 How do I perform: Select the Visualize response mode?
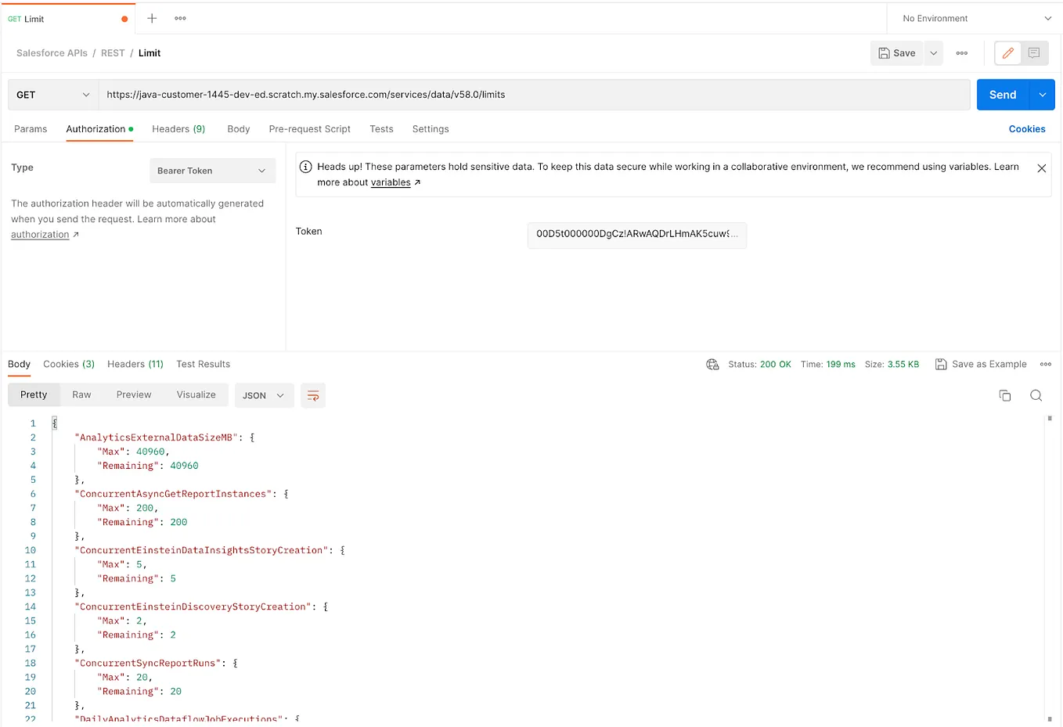196,394
